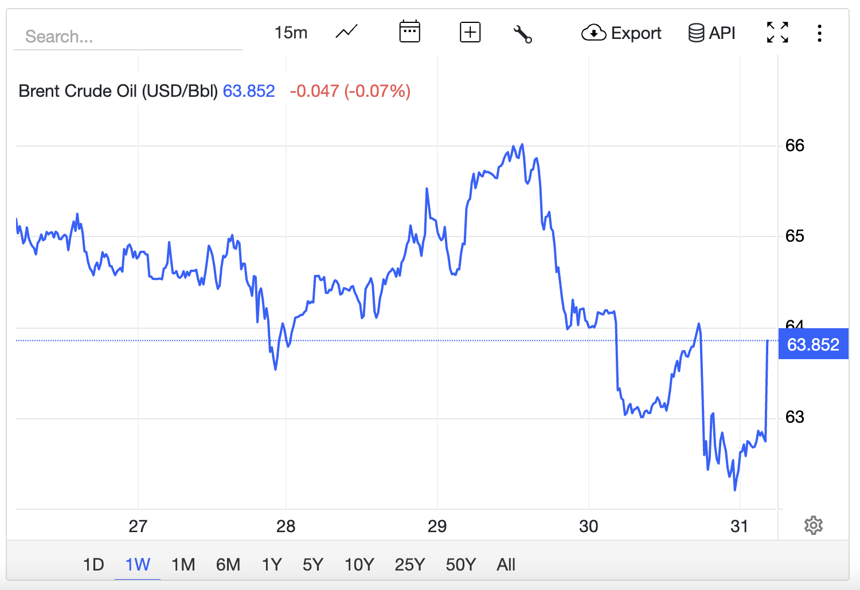Click the API database icon
This screenshot has width=860, height=590.
(696, 33)
